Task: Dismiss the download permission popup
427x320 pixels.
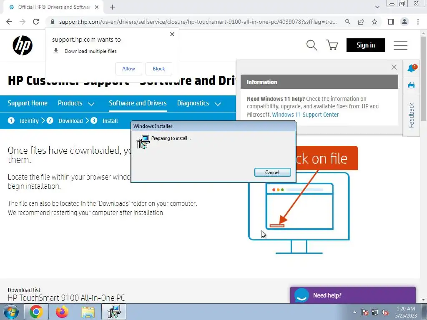Action: [x=172, y=34]
